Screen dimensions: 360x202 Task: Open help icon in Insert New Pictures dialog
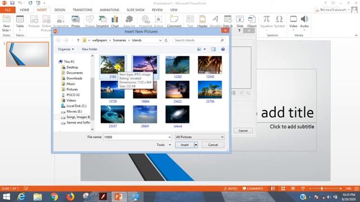pos(223,49)
